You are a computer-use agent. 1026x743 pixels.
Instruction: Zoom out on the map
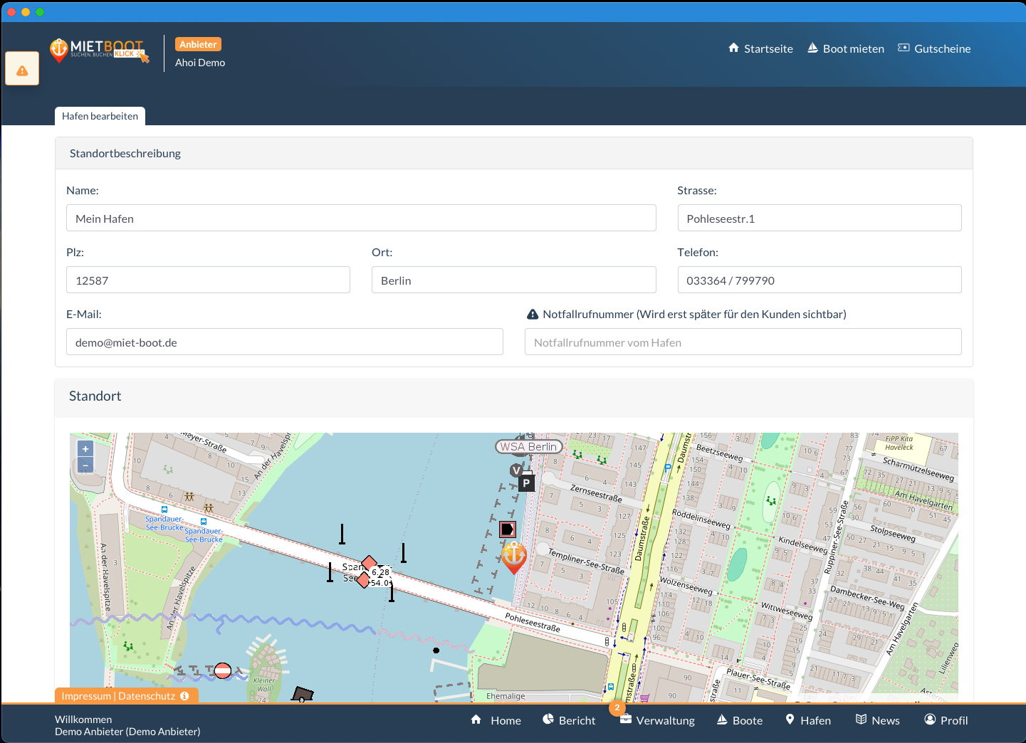coord(85,465)
